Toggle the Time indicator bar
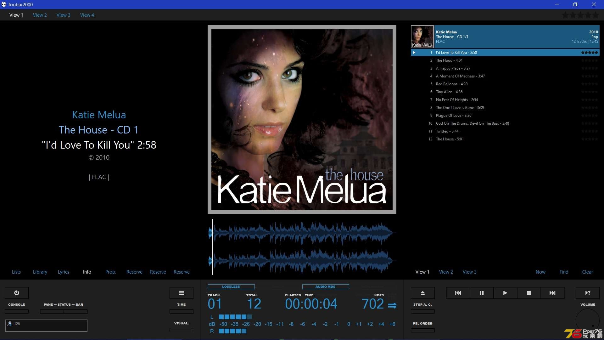The height and width of the screenshot is (340, 604). click(x=182, y=311)
